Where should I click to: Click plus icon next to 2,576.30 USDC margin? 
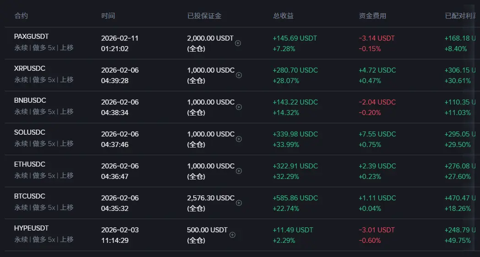[239, 203]
